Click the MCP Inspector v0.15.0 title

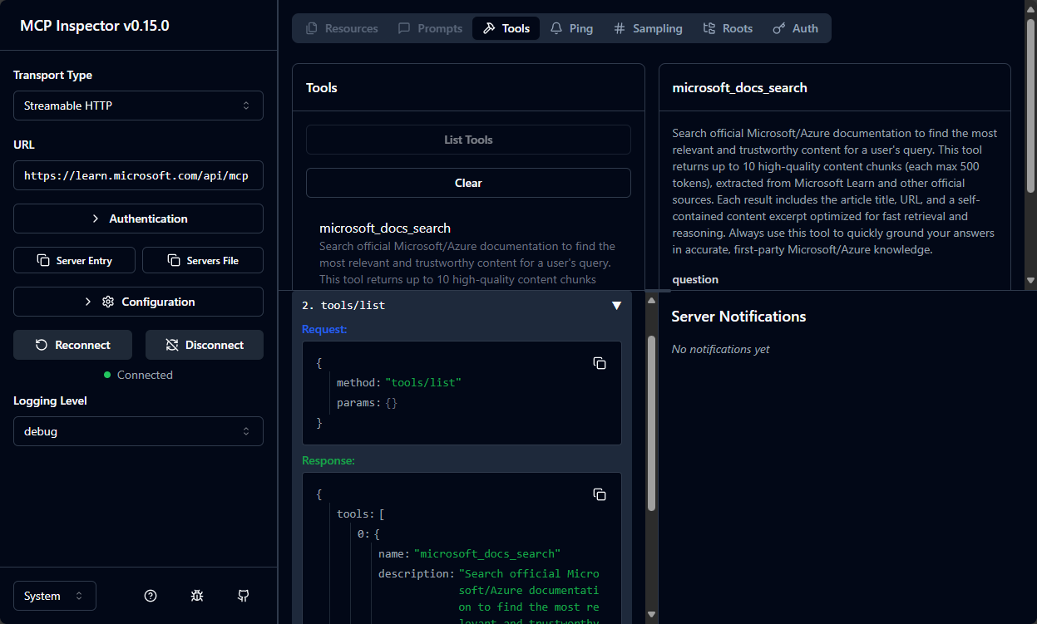(95, 25)
